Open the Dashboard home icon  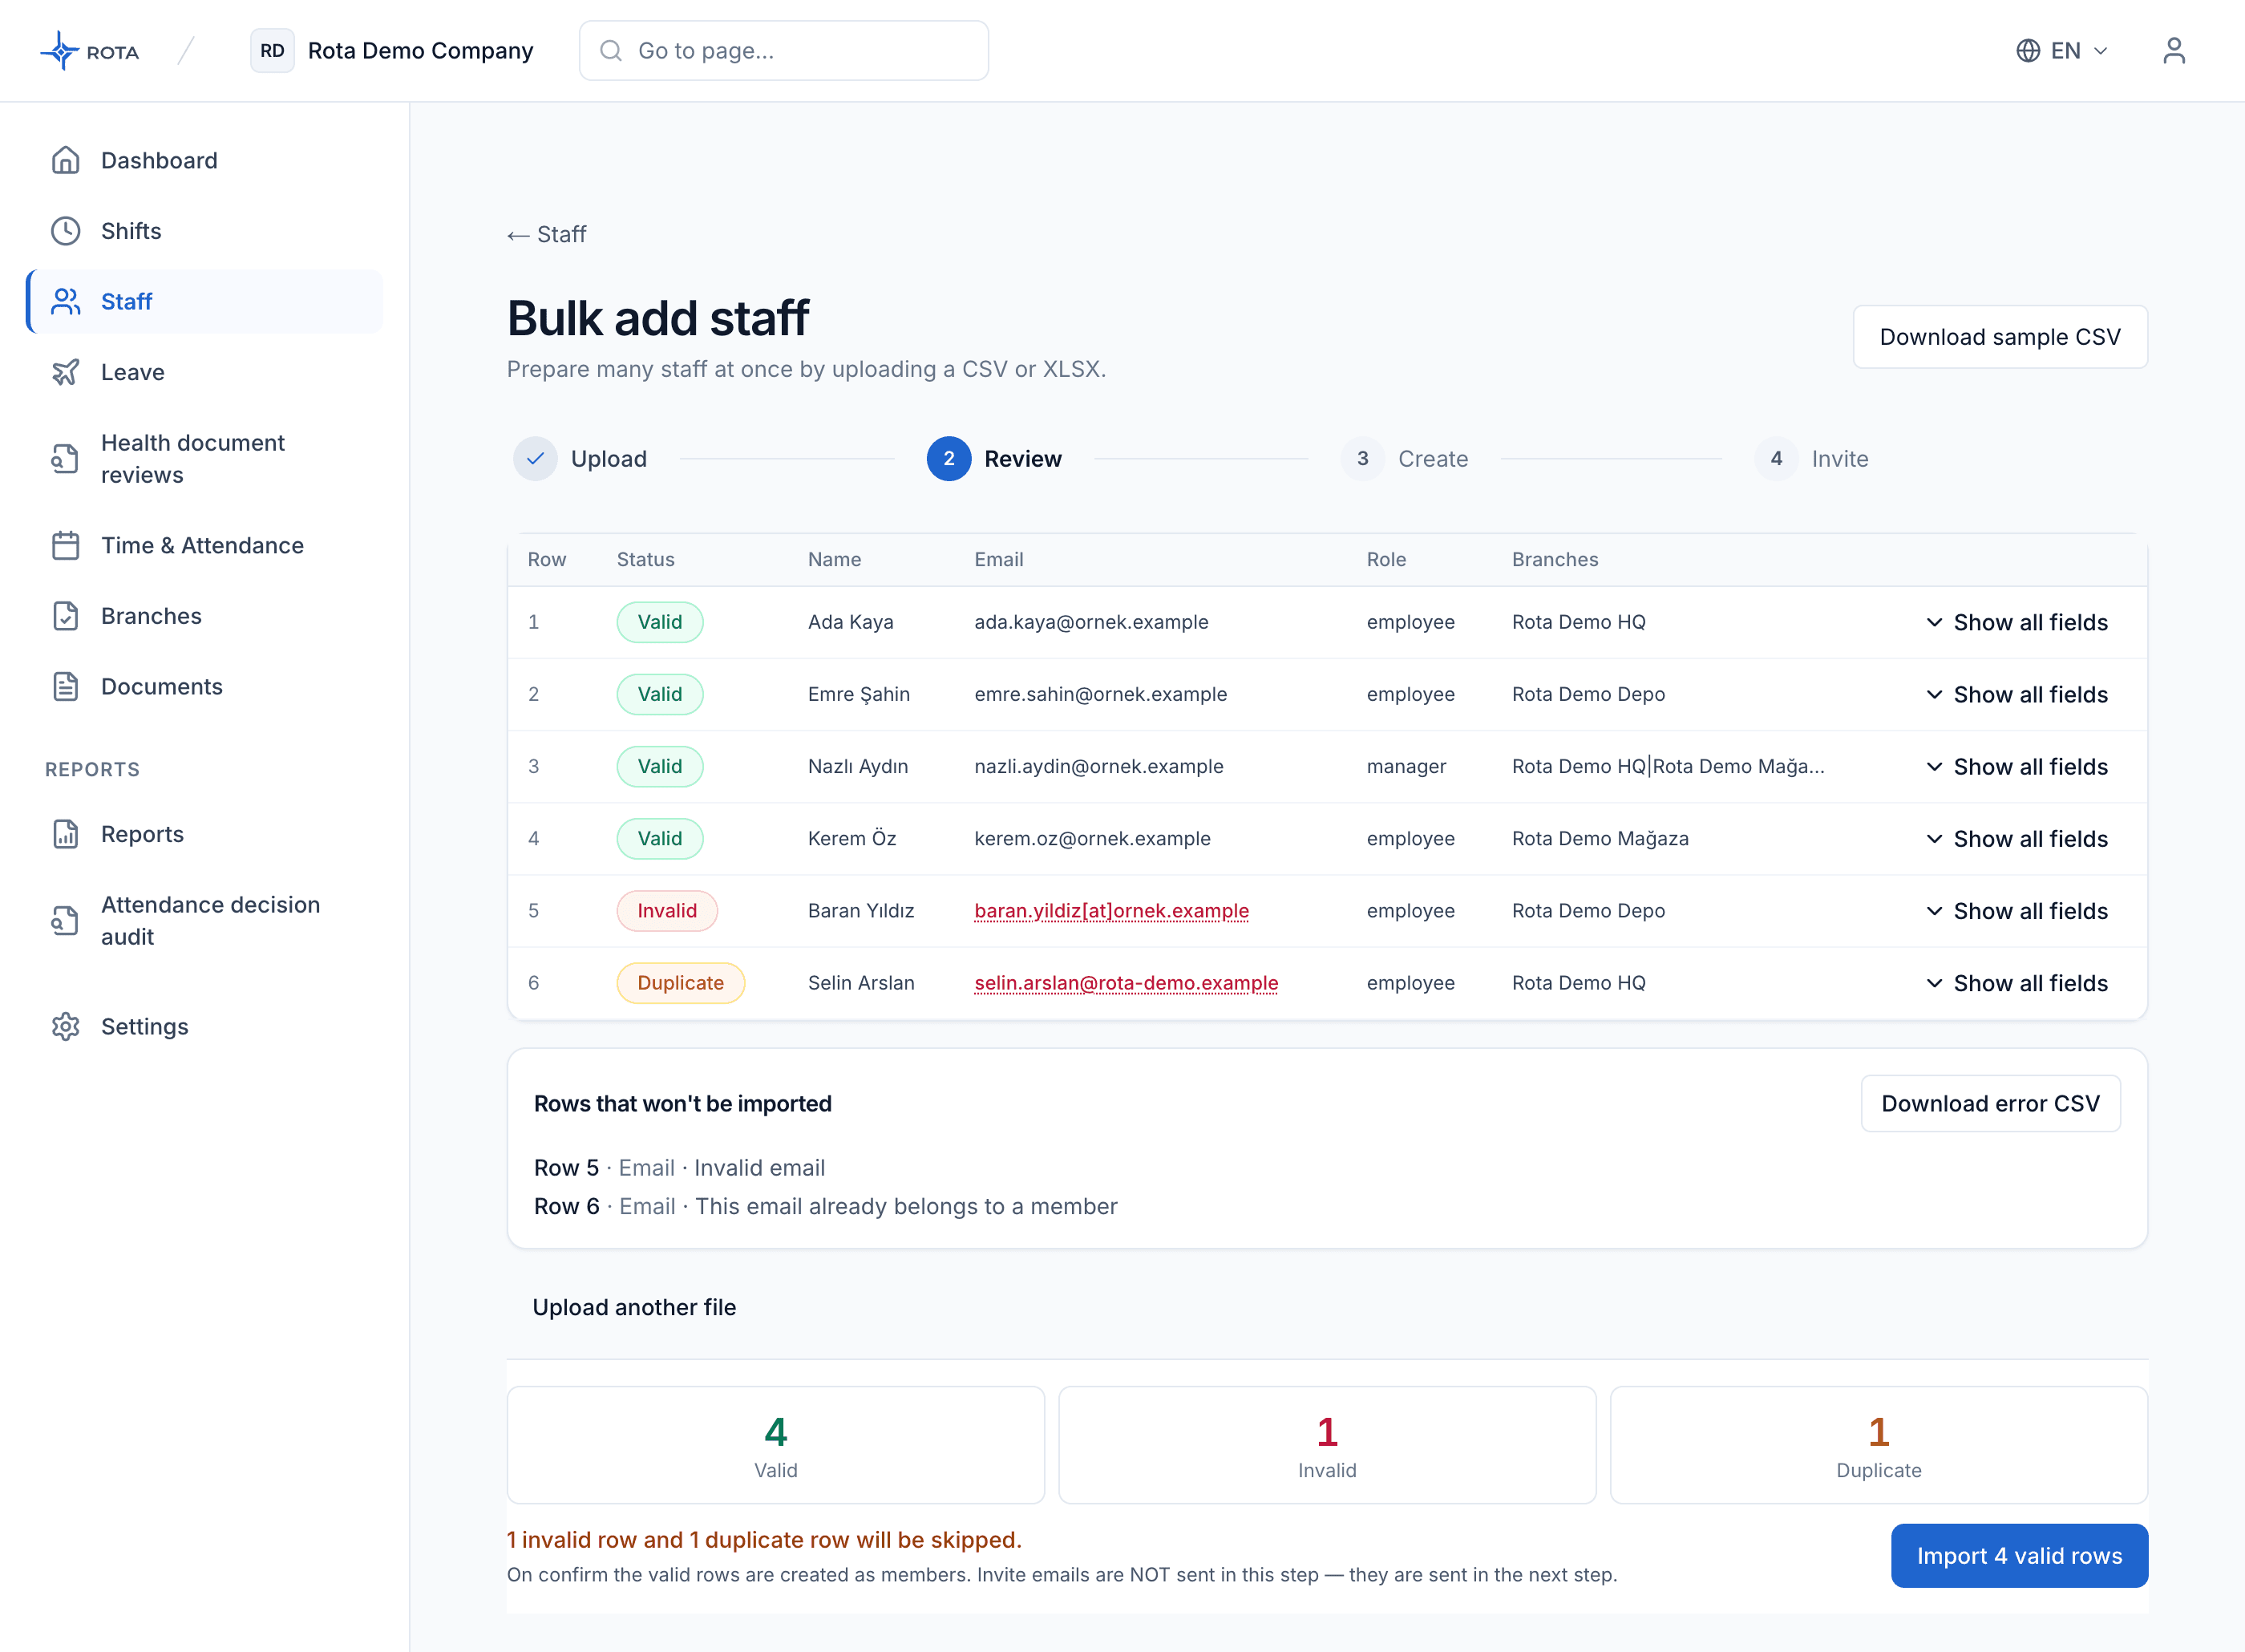click(x=66, y=160)
